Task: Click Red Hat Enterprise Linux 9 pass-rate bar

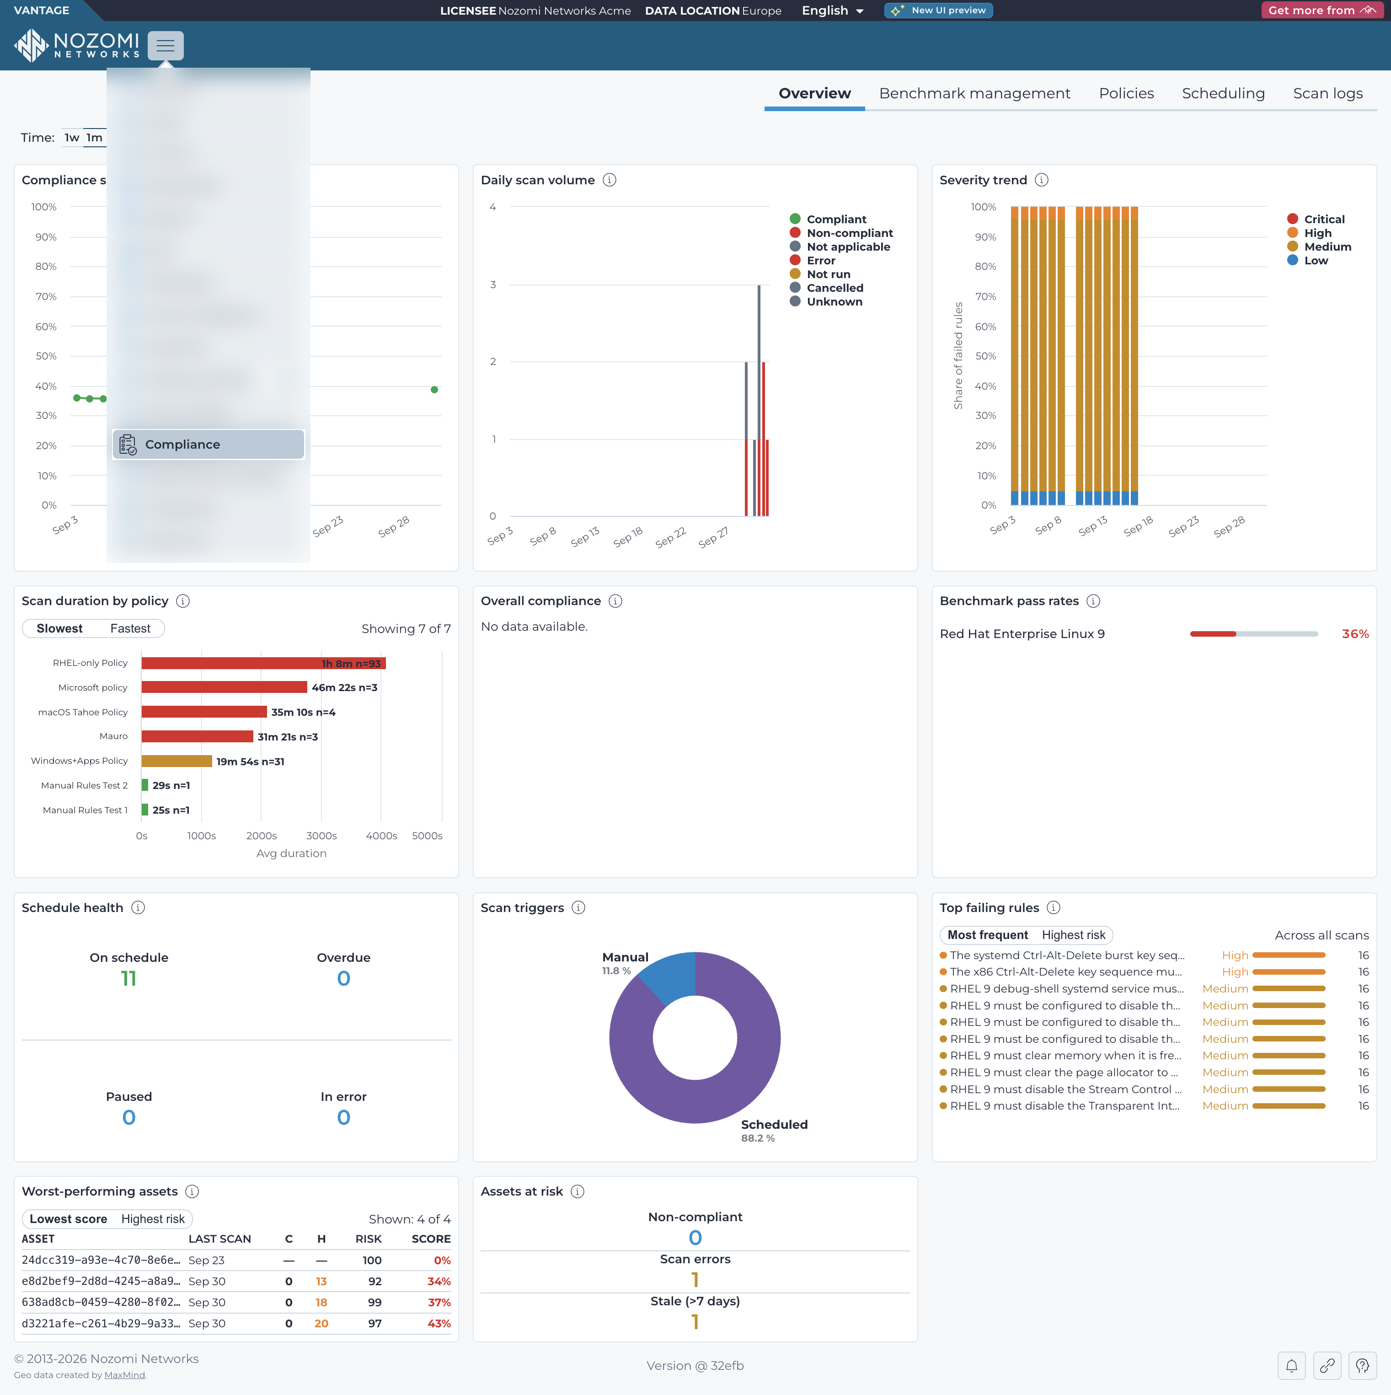Action: point(1254,634)
